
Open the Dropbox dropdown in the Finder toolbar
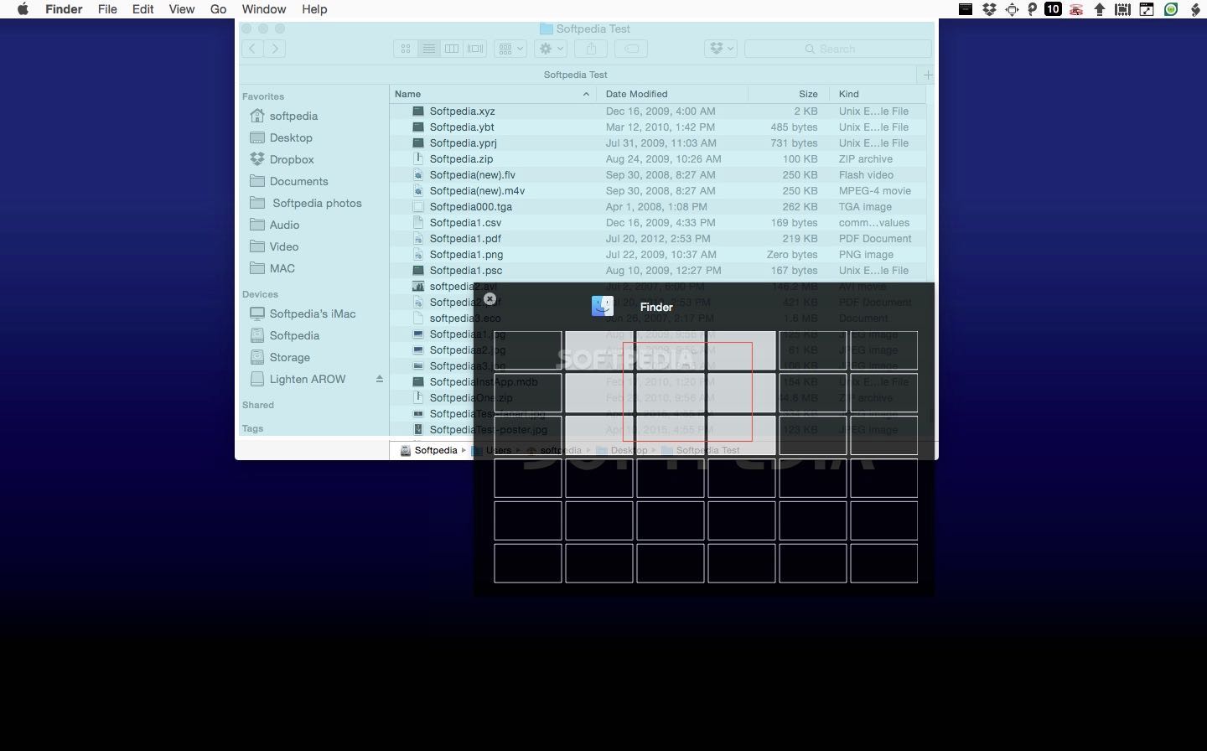721,49
